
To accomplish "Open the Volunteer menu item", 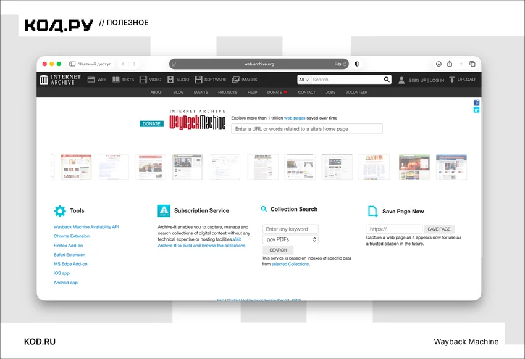I will 356,93.
